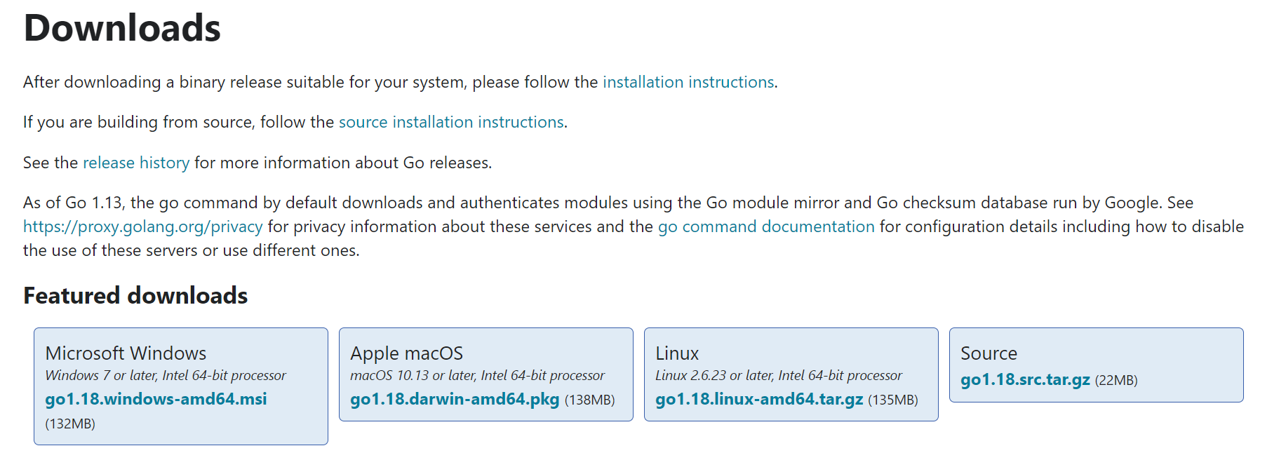Visit https://proxy.golang.org/privacy link
This screenshot has width=1286, height=467.
(x=143, y=226)
